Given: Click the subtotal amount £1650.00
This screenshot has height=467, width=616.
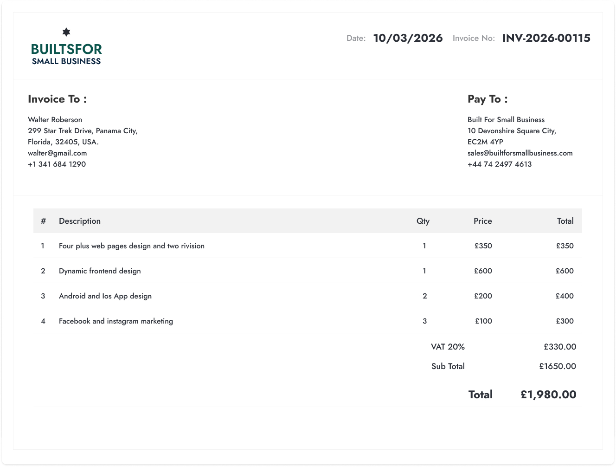Looking at the screenshot, I should (558, 366).
